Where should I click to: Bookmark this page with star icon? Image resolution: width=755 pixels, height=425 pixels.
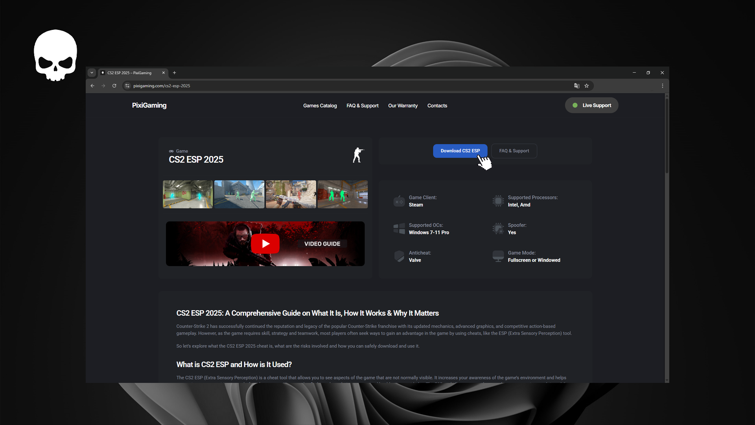click(587, 86)
